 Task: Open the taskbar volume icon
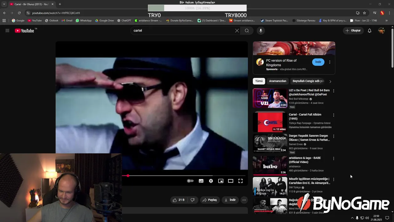(x=367, y=218)
